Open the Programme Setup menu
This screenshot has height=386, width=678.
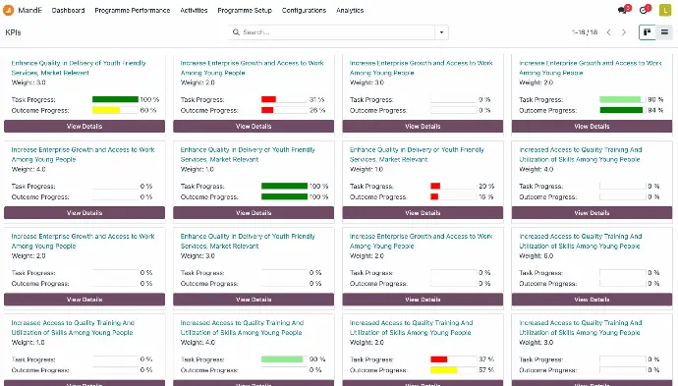pos(245,11)
